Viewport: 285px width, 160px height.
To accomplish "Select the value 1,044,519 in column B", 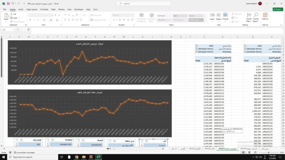I will point(257,111).
